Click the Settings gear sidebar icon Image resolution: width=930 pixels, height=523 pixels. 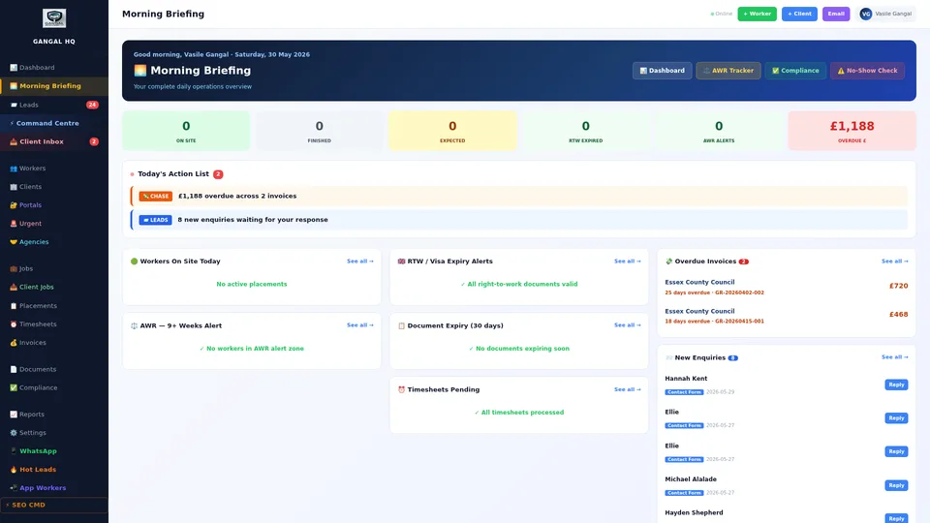(14, 433)
